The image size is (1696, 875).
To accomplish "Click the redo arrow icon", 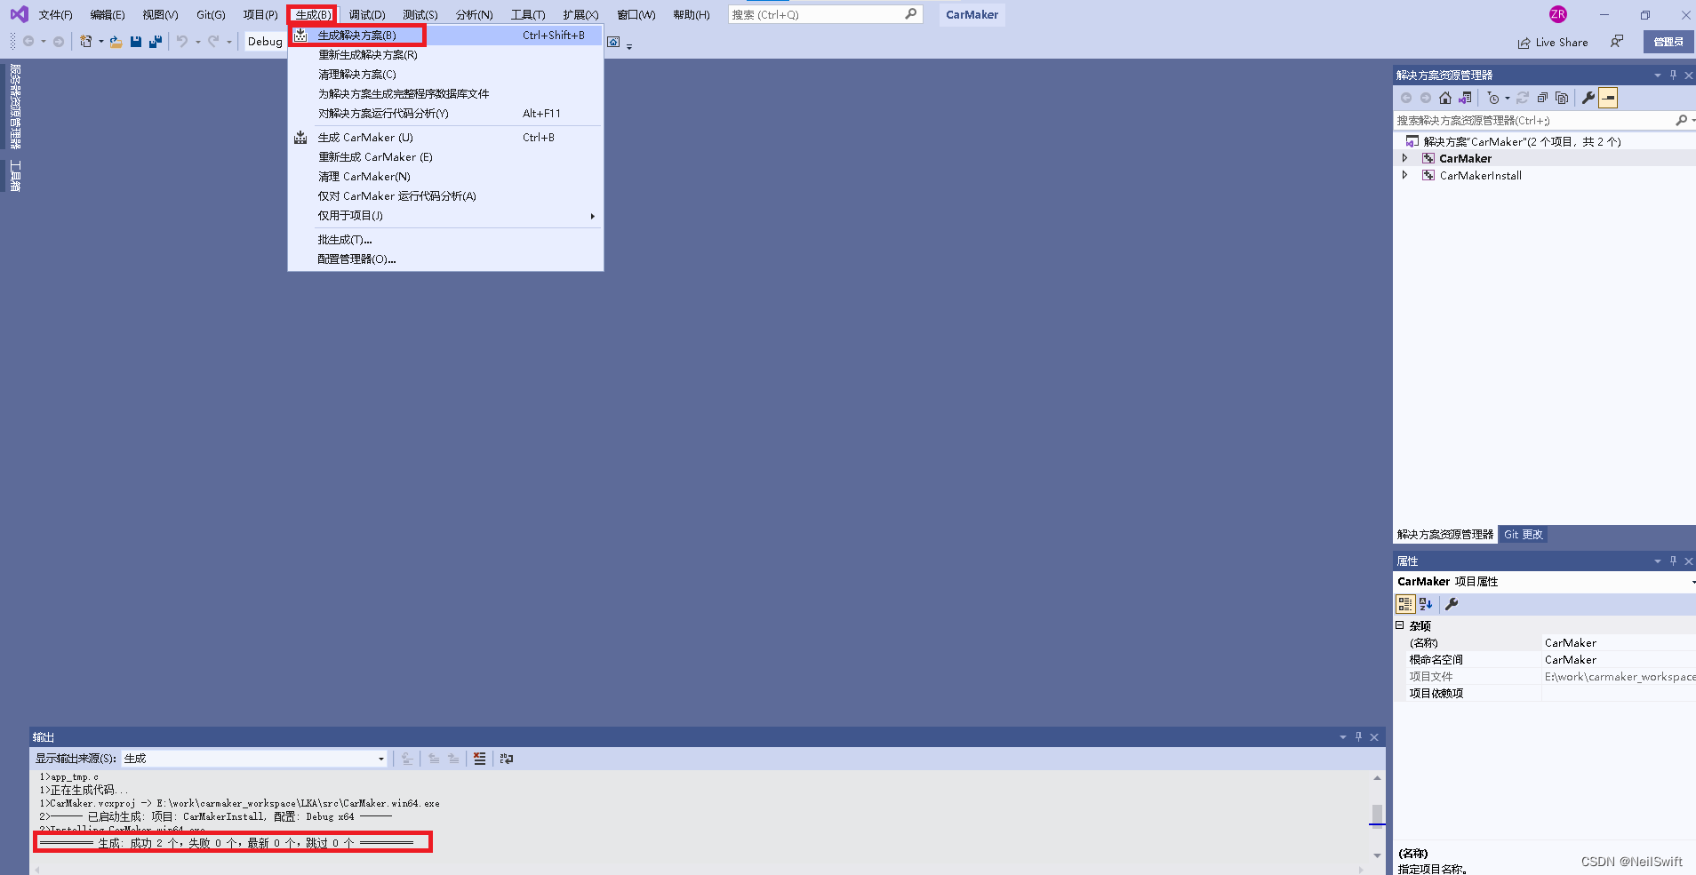I will (213, 42).
